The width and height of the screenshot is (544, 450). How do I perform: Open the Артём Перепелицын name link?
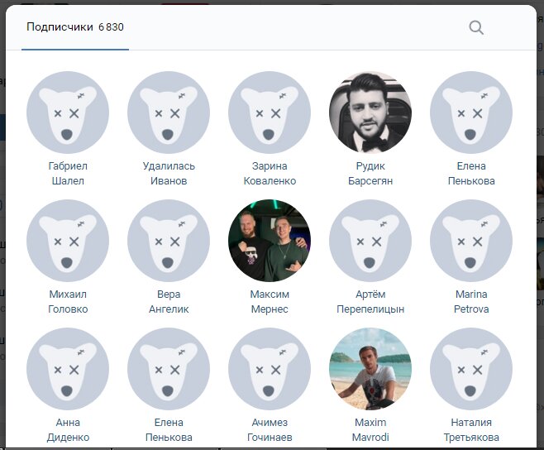click(370, 301)
